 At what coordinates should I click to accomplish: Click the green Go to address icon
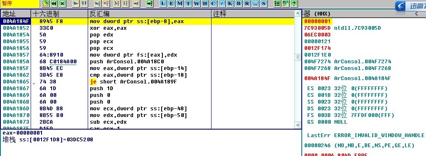point(150,3)
